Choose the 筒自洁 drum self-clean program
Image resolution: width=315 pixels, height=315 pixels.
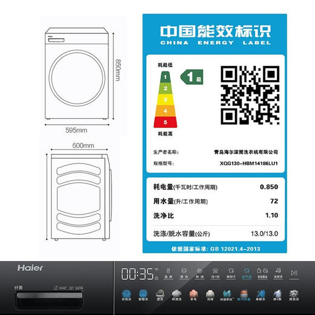(294, 295)
